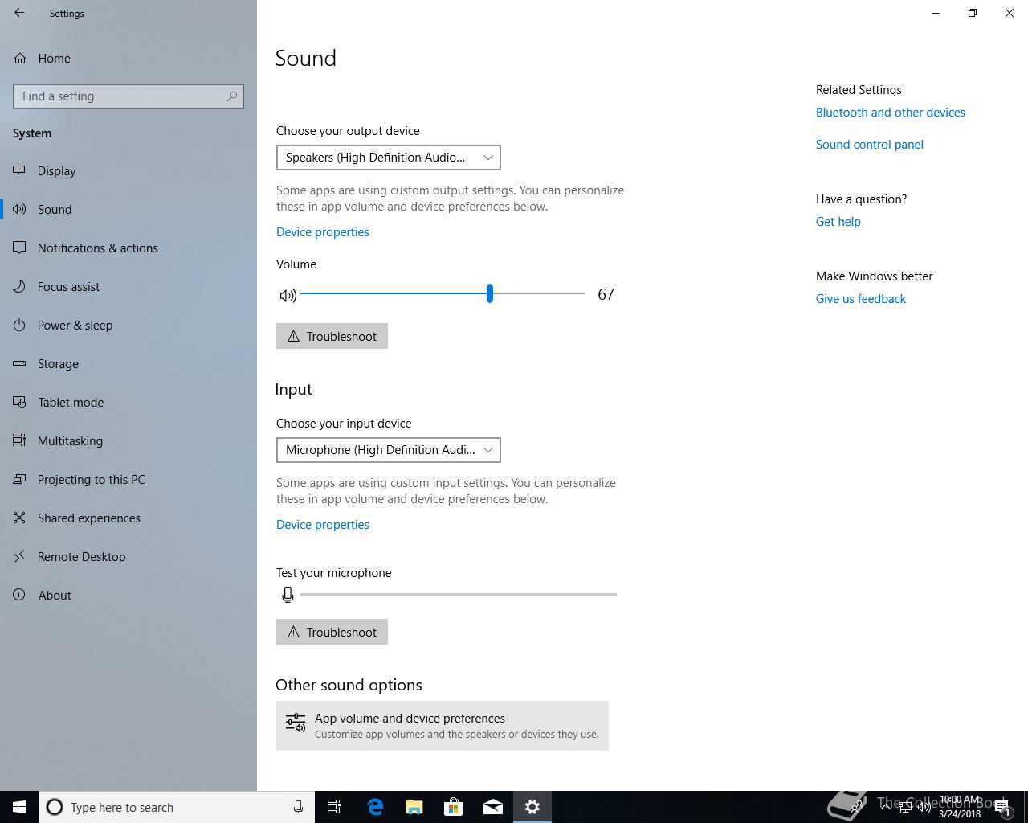
Task: Click the Focus assist moon icon
Action: pos(20,287)
